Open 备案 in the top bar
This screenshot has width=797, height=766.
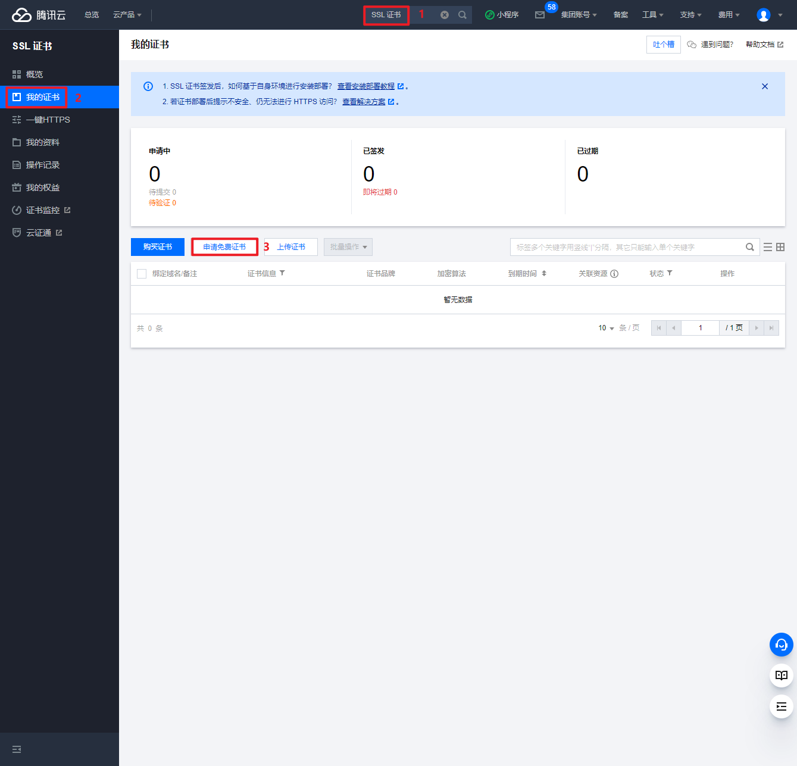tap(621, 15)
